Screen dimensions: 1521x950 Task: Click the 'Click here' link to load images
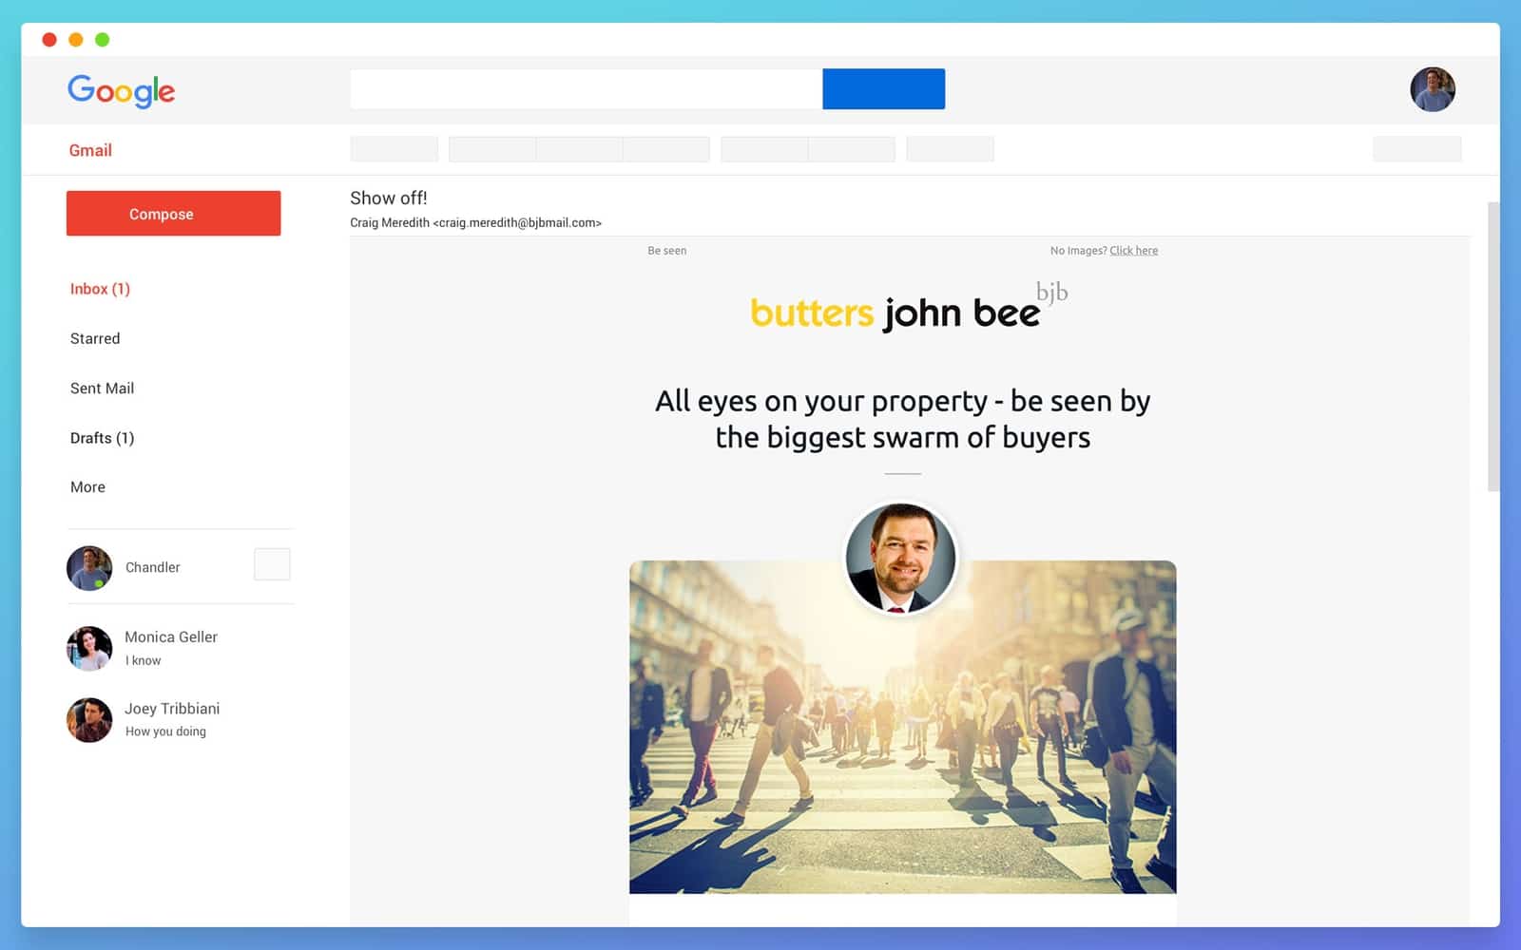point(1133,250)
